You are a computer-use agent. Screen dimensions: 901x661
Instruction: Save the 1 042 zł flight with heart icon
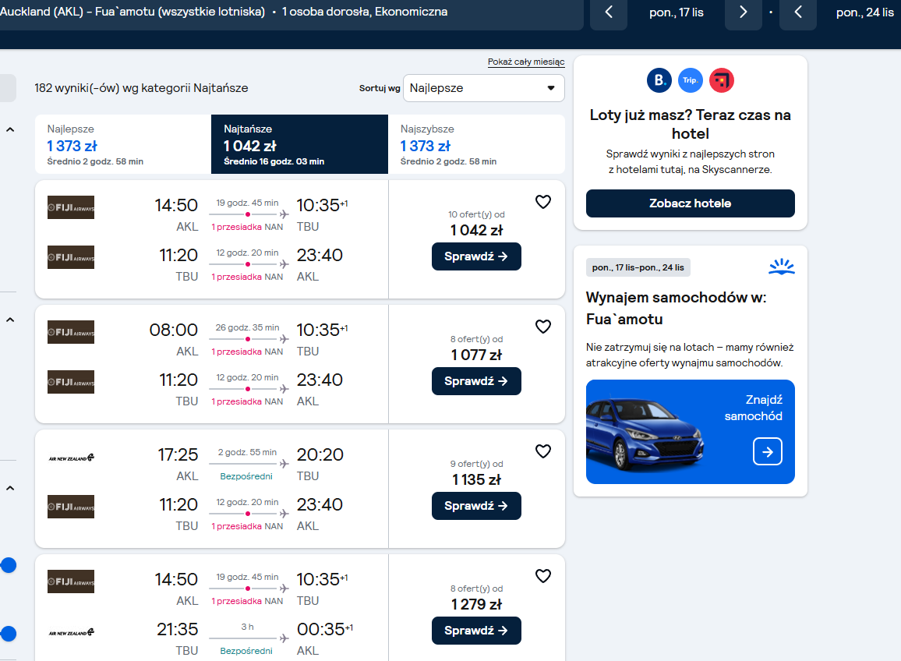[x=543, y=202]
